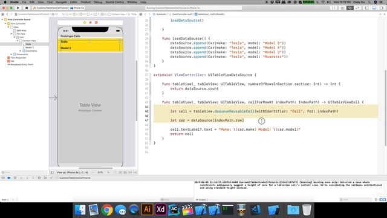Go back in storyboard editor history

[x=7, y=15]
